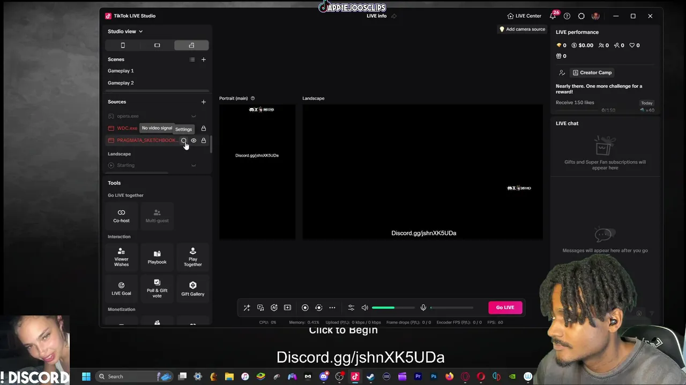This screenshot has width=686, height=385.
Task: Mute the microphone icon
Action: pyautogui.click(x=423, y=307)
